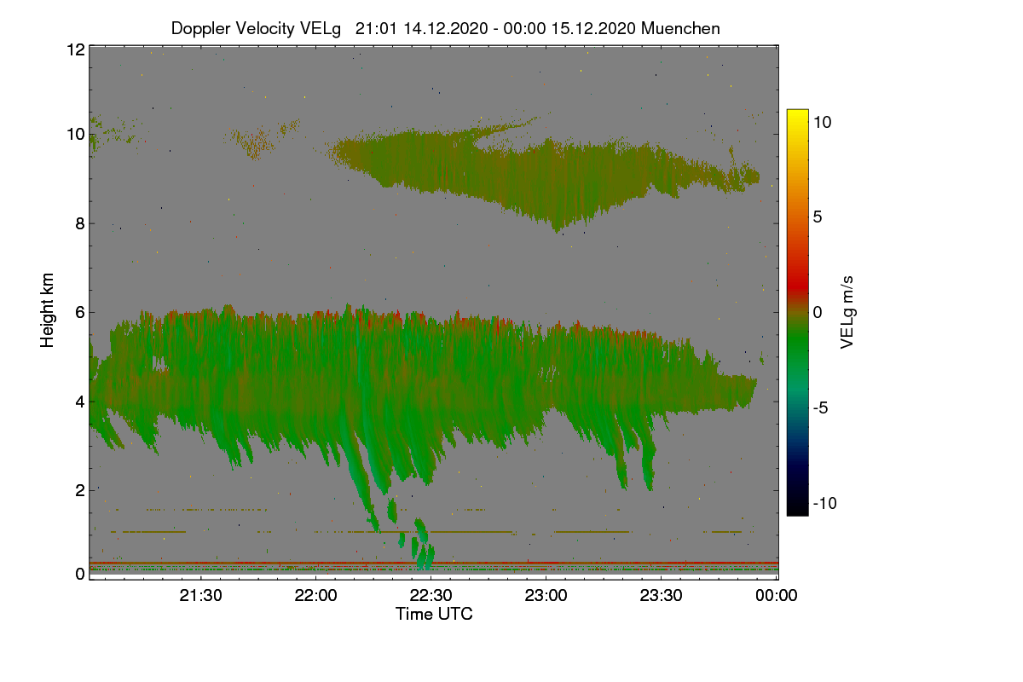Viewport: 1023px width, 682px height.
Task: Click the colorbar label 0
Action: [818, 312]
